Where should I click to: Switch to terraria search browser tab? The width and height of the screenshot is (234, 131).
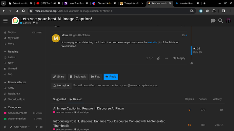[x=187, y=3]
